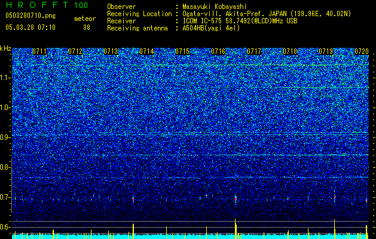Click the red meteor echo near 0716

[236, 199]
